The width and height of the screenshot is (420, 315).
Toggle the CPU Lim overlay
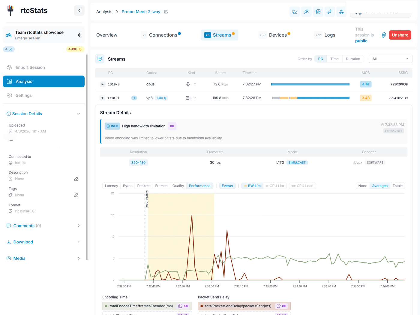point(275,186)
